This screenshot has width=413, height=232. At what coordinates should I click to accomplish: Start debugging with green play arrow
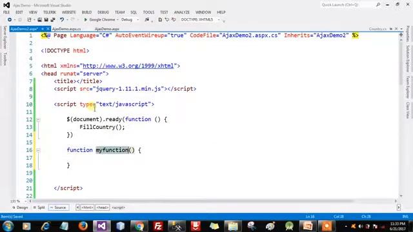pyautogui.click(x=85, y=20)
